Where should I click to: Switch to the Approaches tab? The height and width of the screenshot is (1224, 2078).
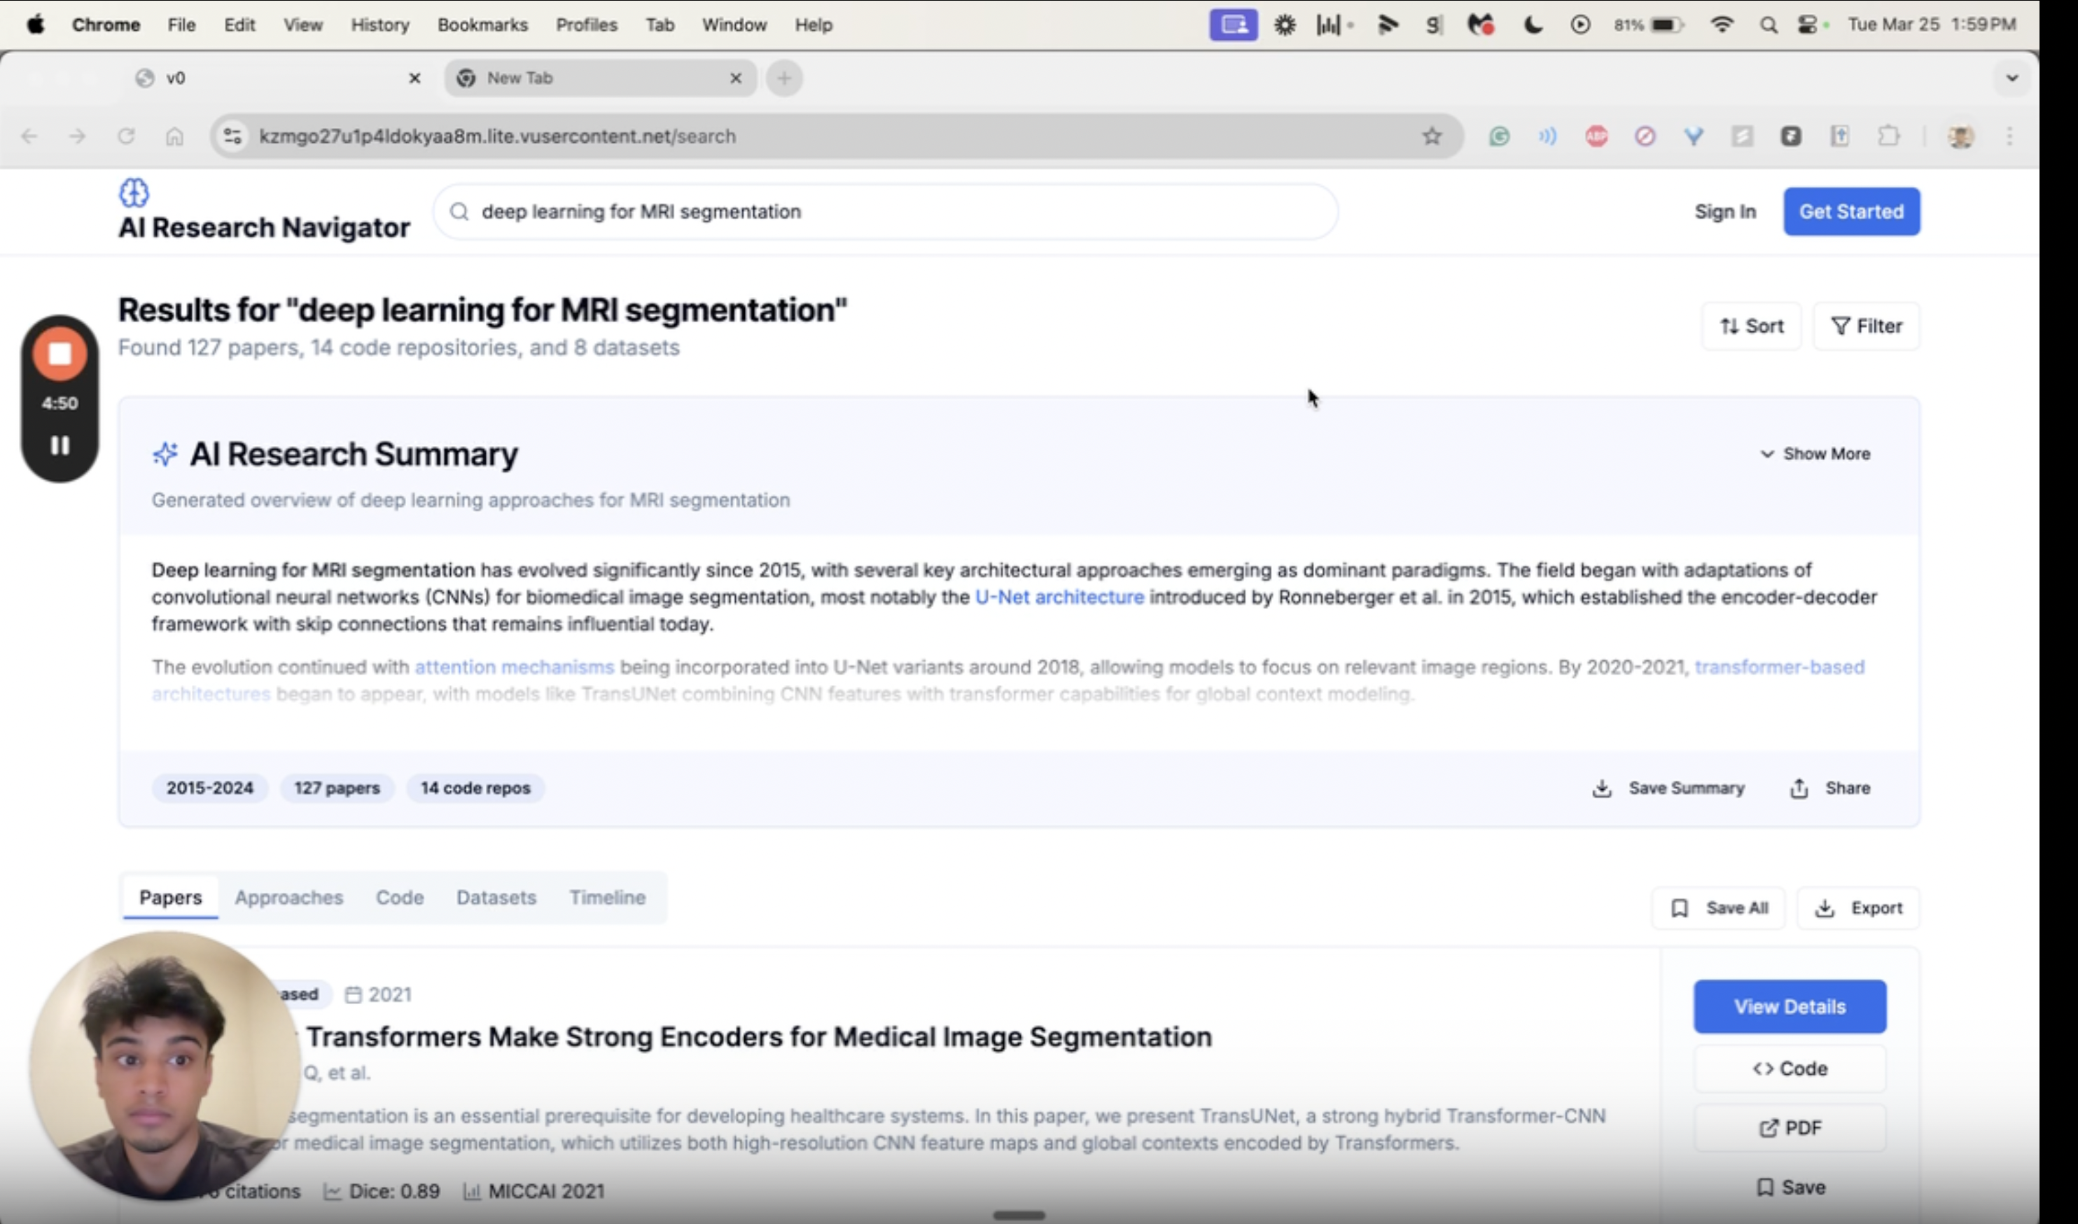pyautogui.click(x=288, y=898)
